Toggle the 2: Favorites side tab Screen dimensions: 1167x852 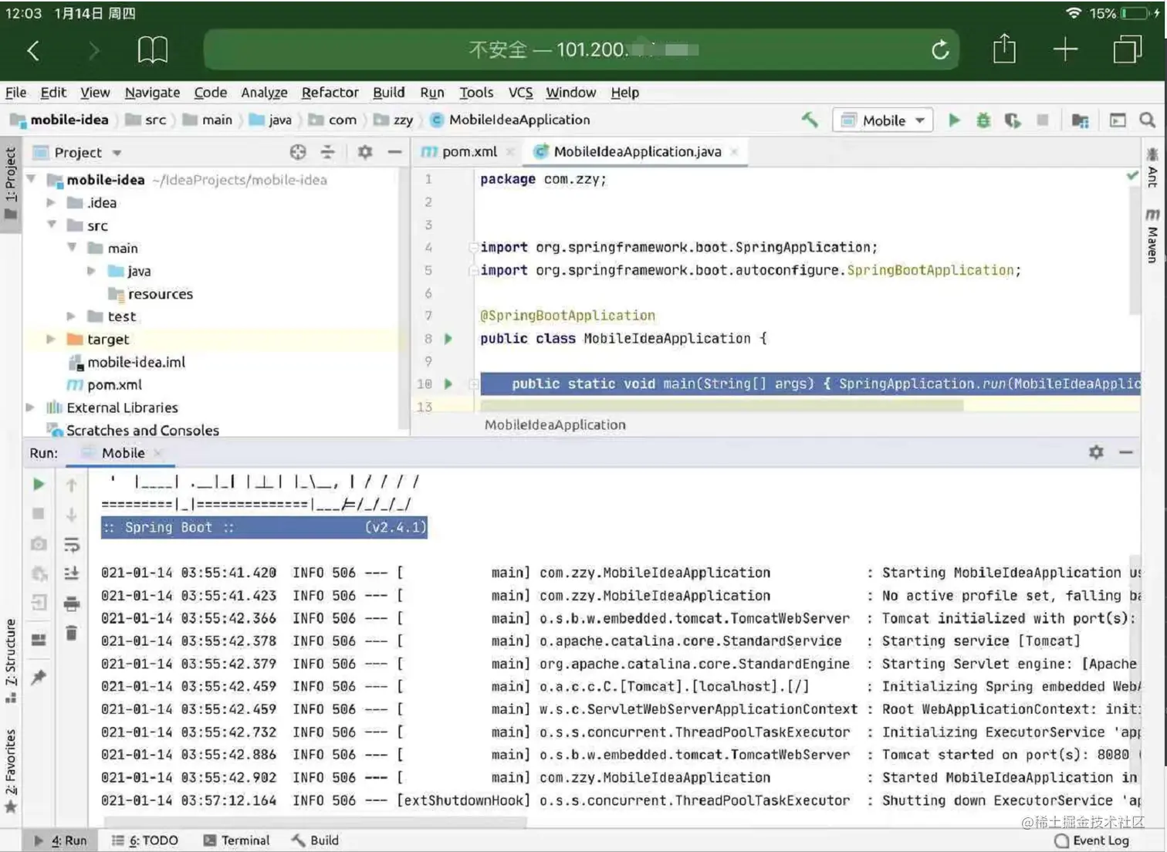coord(10,770)
